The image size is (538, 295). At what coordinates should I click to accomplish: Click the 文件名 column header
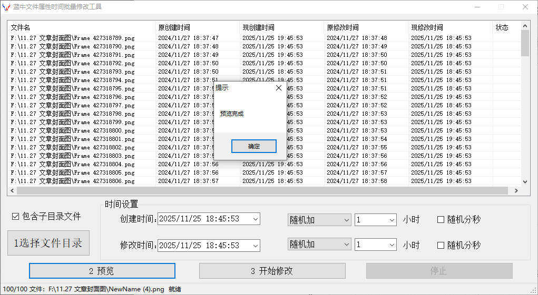[82, 27]
